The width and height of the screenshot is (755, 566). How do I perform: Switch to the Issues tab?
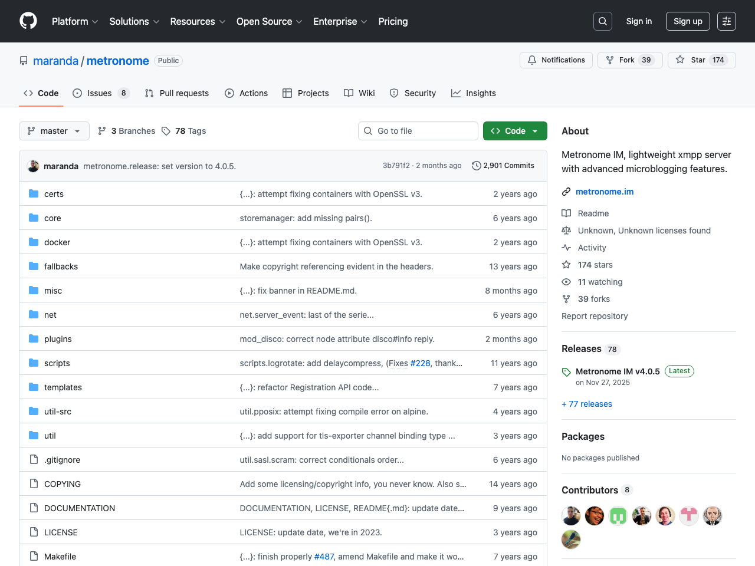tap(100, 93)
